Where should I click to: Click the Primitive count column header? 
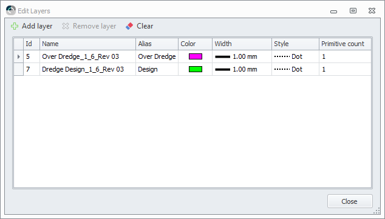(345, 44)
